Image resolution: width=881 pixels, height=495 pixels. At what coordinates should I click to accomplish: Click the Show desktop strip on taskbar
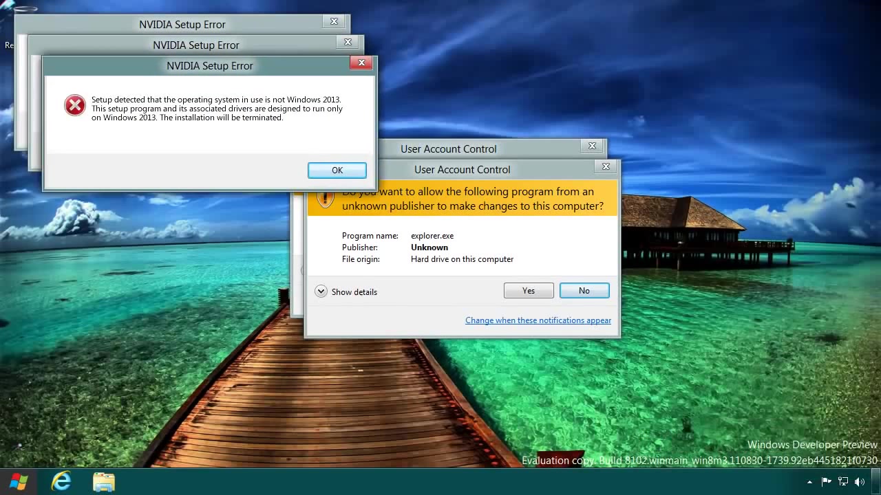click(x=878, y=482)
